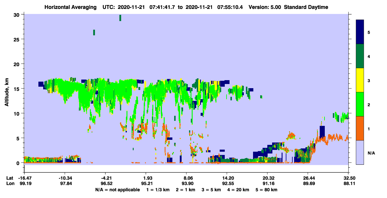
Task: Click the colorbar label '2'
Action: (x=369, y=104)
